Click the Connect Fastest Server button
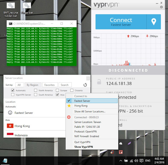This screenshot has height=165, width=168. pyautogui.click(x=121, y=22)
